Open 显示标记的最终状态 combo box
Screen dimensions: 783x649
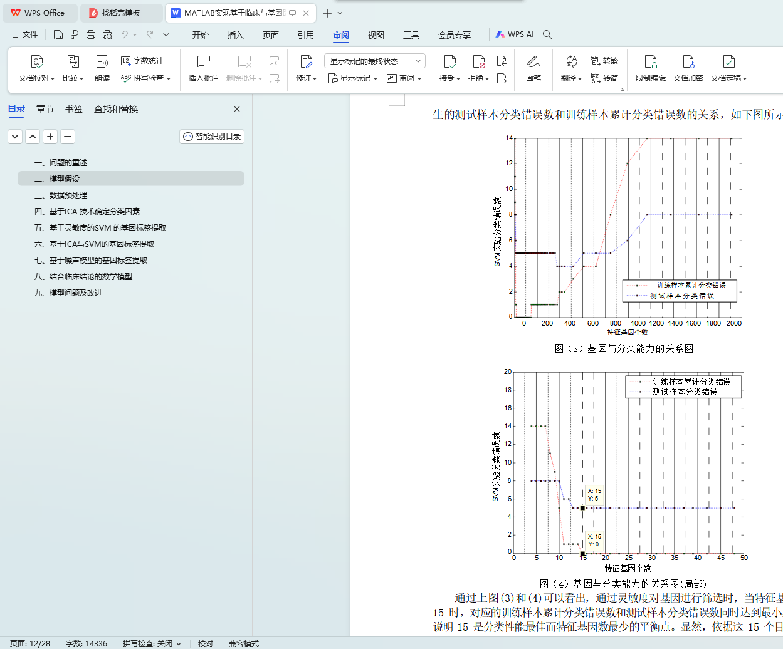(375, 61)
